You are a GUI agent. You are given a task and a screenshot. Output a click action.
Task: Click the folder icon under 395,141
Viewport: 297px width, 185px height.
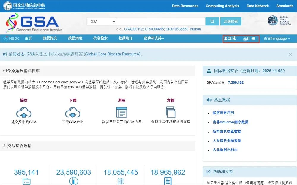(x=26, y=181)
